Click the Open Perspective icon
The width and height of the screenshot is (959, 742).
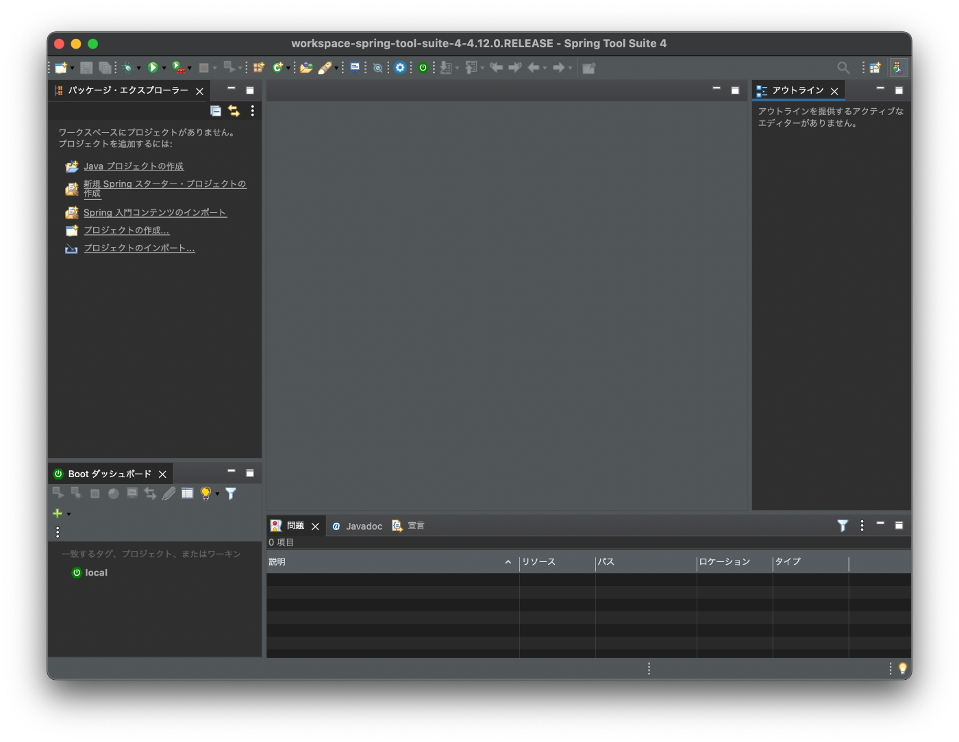pyautogui.click(x=875, y=68)
